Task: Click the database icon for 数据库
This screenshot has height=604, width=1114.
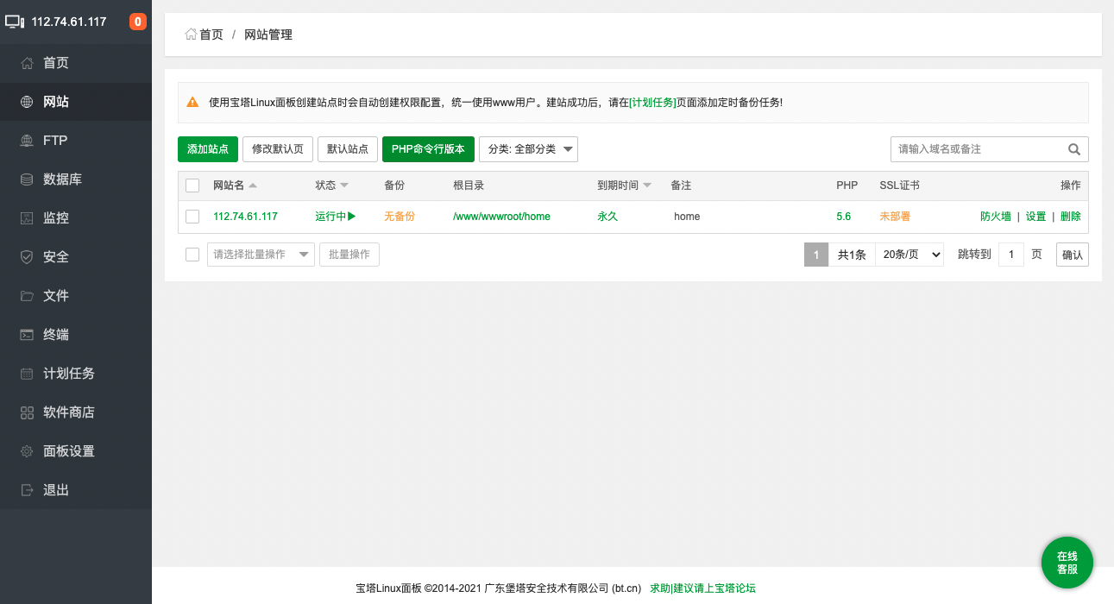Action: tap(27, 179)
